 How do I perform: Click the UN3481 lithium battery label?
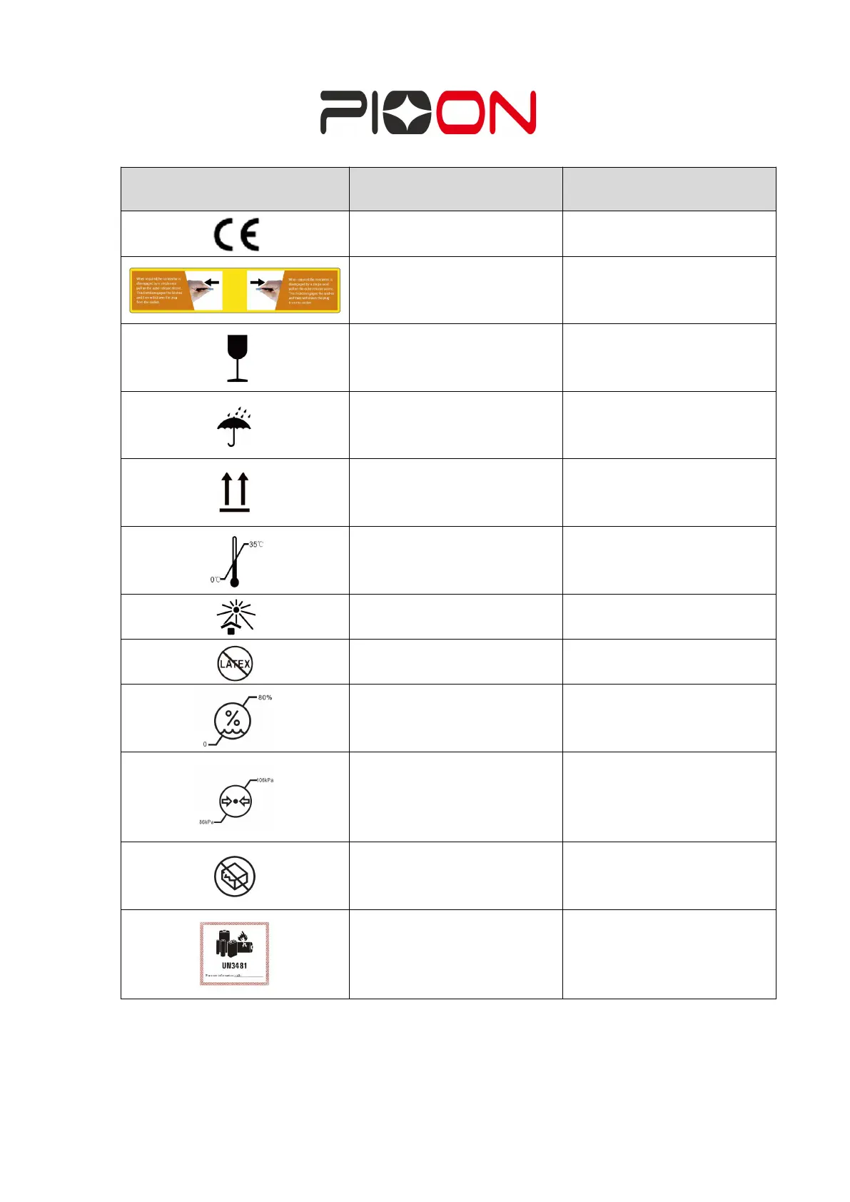point(235,954)
